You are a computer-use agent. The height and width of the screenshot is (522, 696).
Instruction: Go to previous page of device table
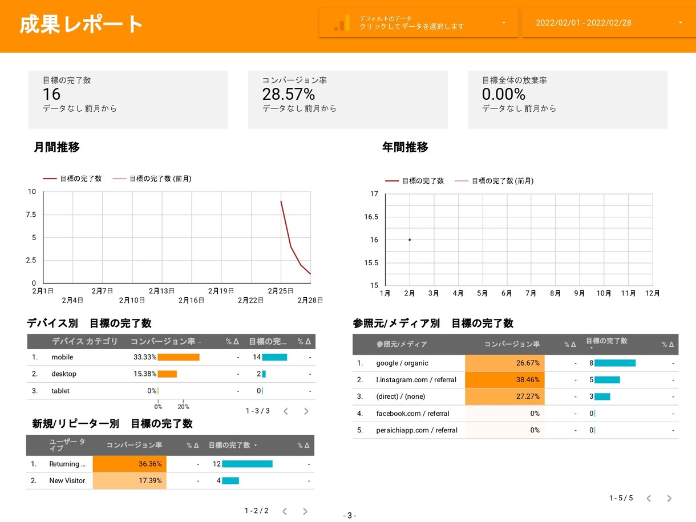click(286, 411)
